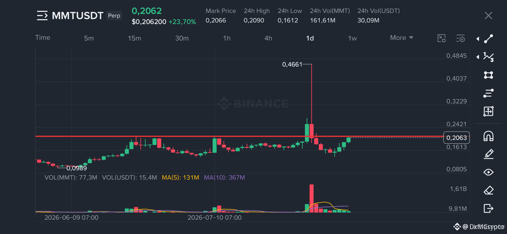
Task: Open the chart indicator settings icon
Action: [x=460, y=38]
